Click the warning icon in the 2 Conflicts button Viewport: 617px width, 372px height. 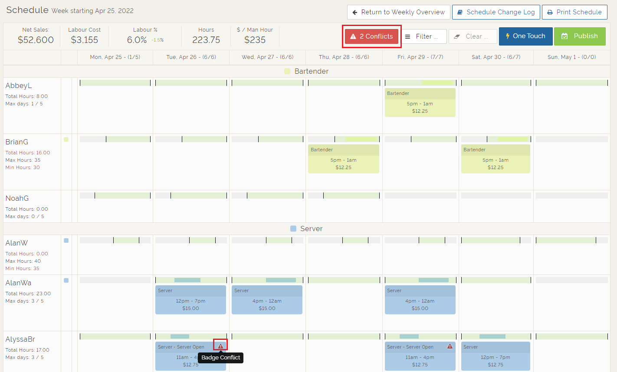[353, 36]
